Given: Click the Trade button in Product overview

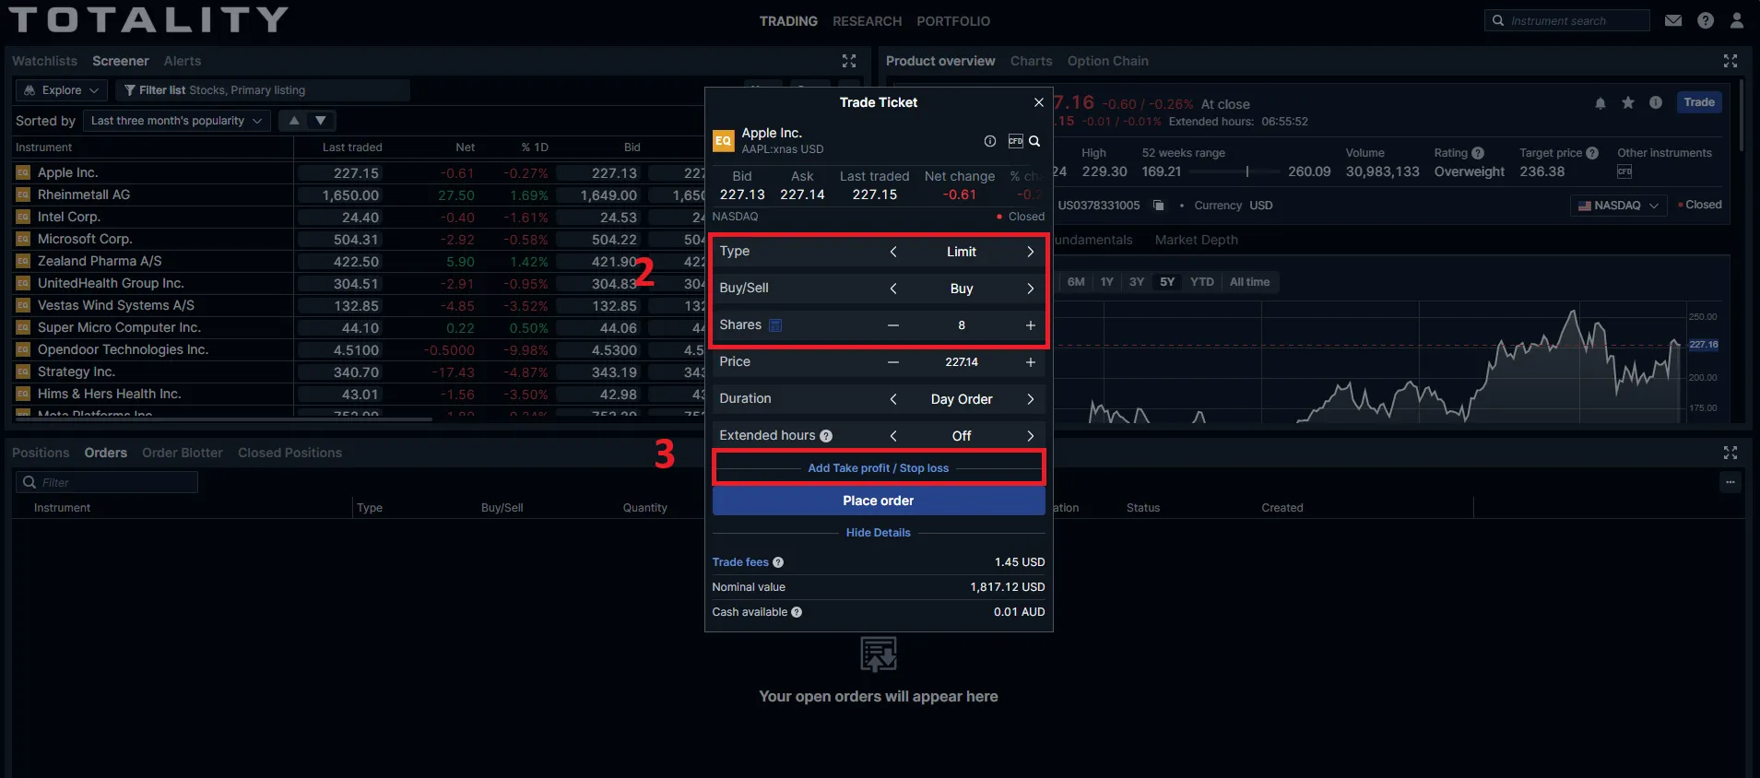Looking at the screenshot, I should click(1699, 102).
